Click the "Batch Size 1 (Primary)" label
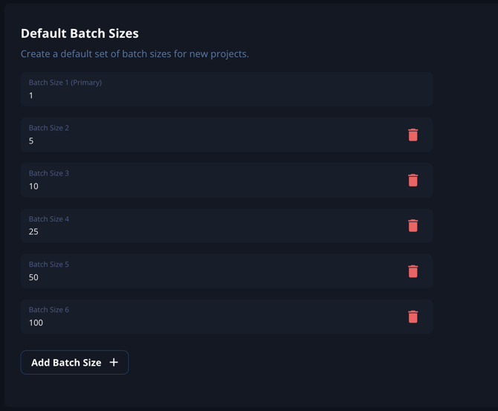Screen dimensions: 498x411 click(x=65, y=82)
